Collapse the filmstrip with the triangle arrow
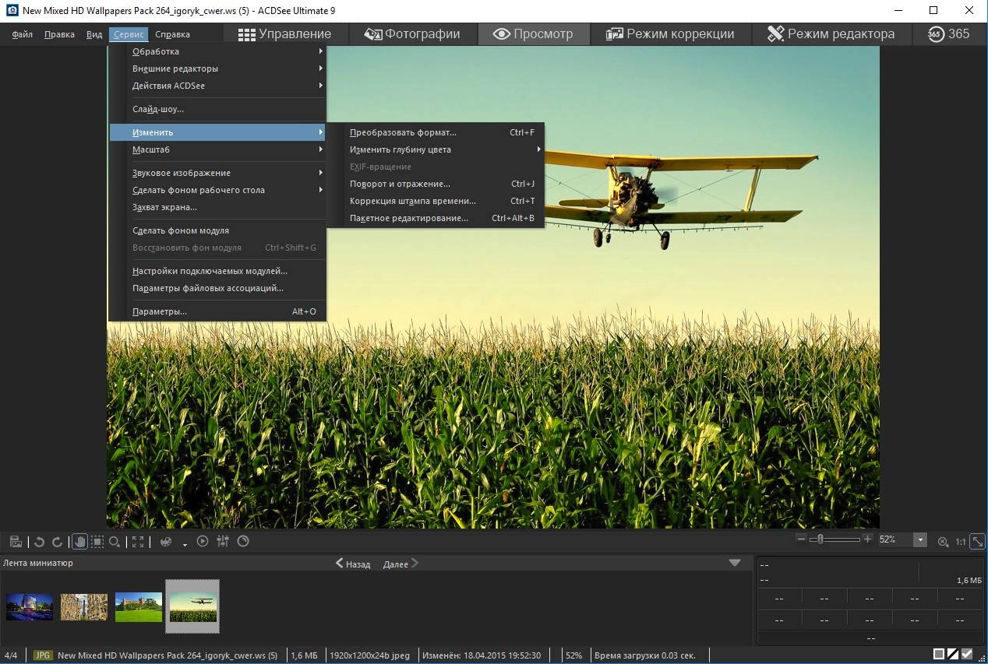988x664 pixels. click(735, 563)
